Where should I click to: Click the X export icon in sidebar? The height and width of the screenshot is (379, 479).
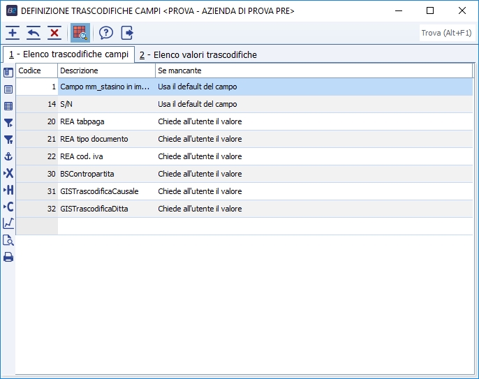pos(8,173)
